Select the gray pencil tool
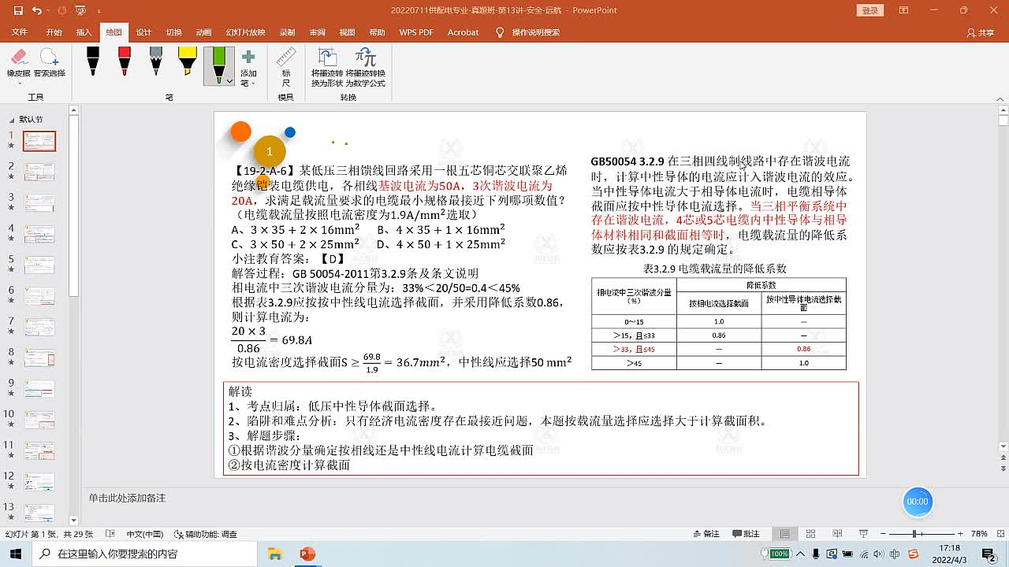1009x567 pixels. coord(156,61)
